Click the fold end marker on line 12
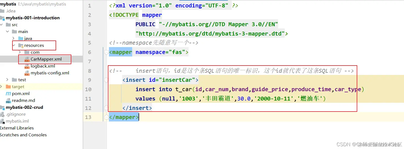Image resolution: width=404 pixels, height=149 pixels. pyautogui.click(x=106, y=108)
